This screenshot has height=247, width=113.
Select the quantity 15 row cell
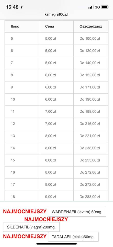(x=22, y=160)
